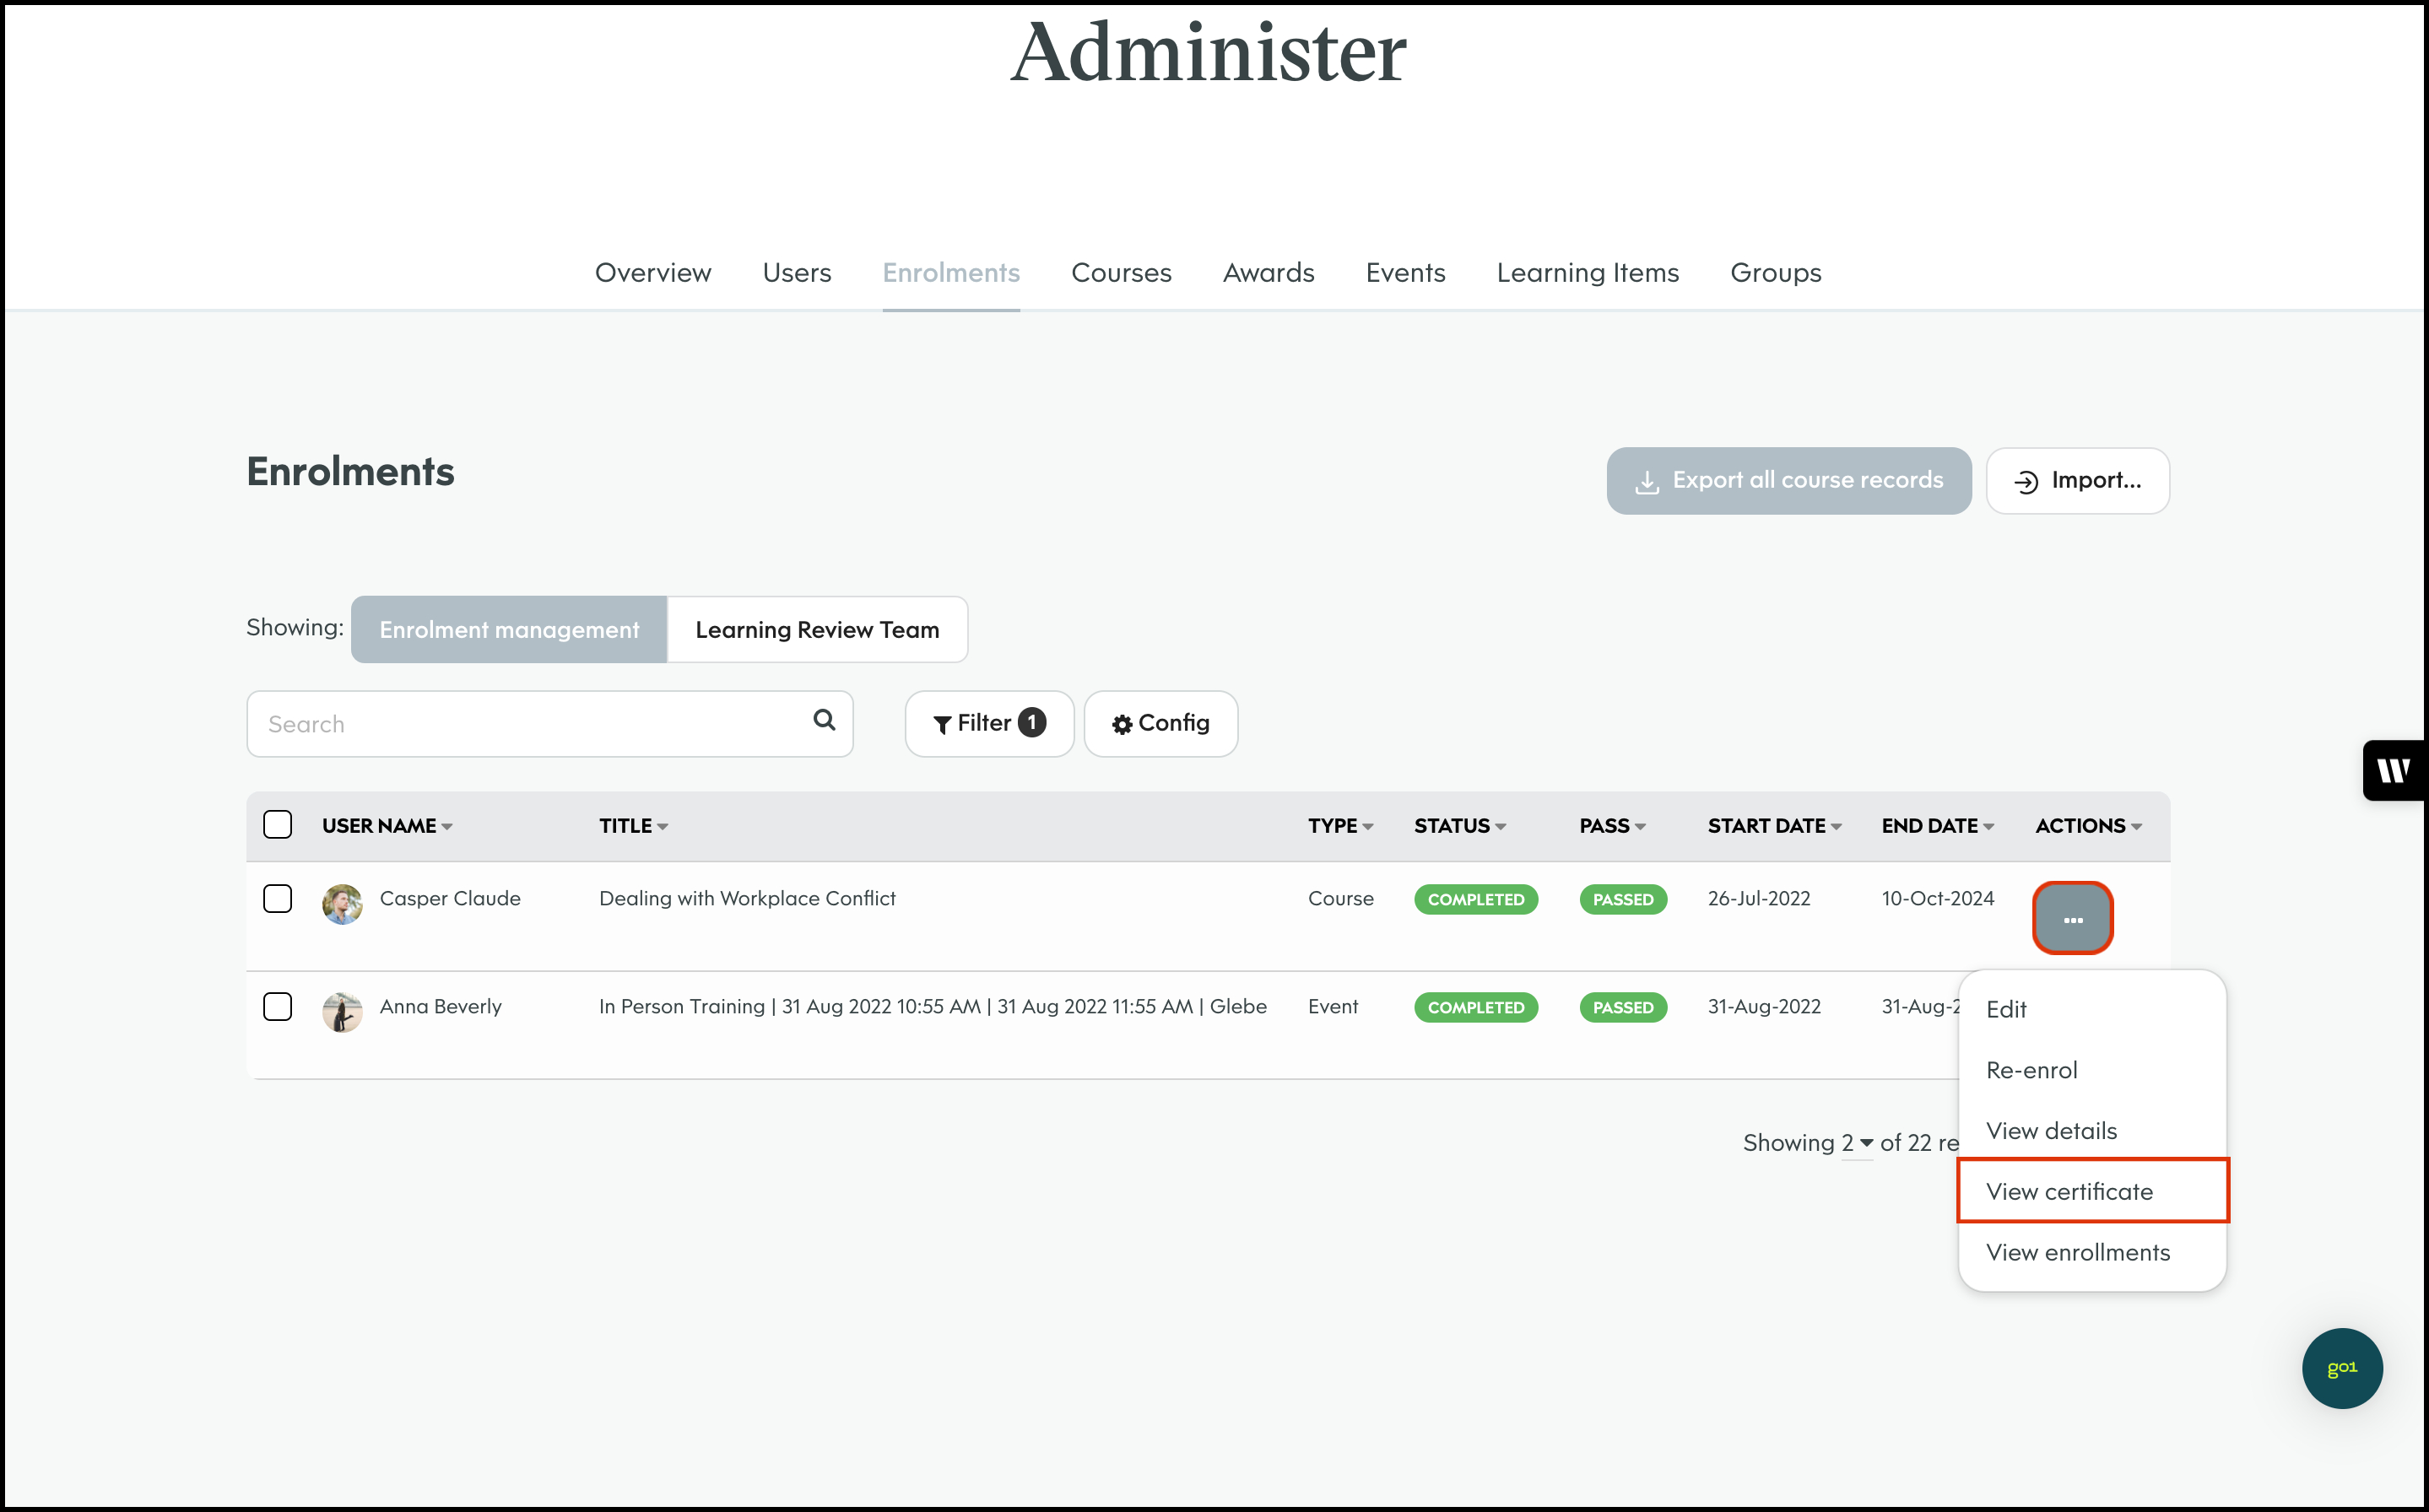Check Anna Beverly's row checkbox
This screenshot has height=1512, width=2429.
pos(277,1006)
